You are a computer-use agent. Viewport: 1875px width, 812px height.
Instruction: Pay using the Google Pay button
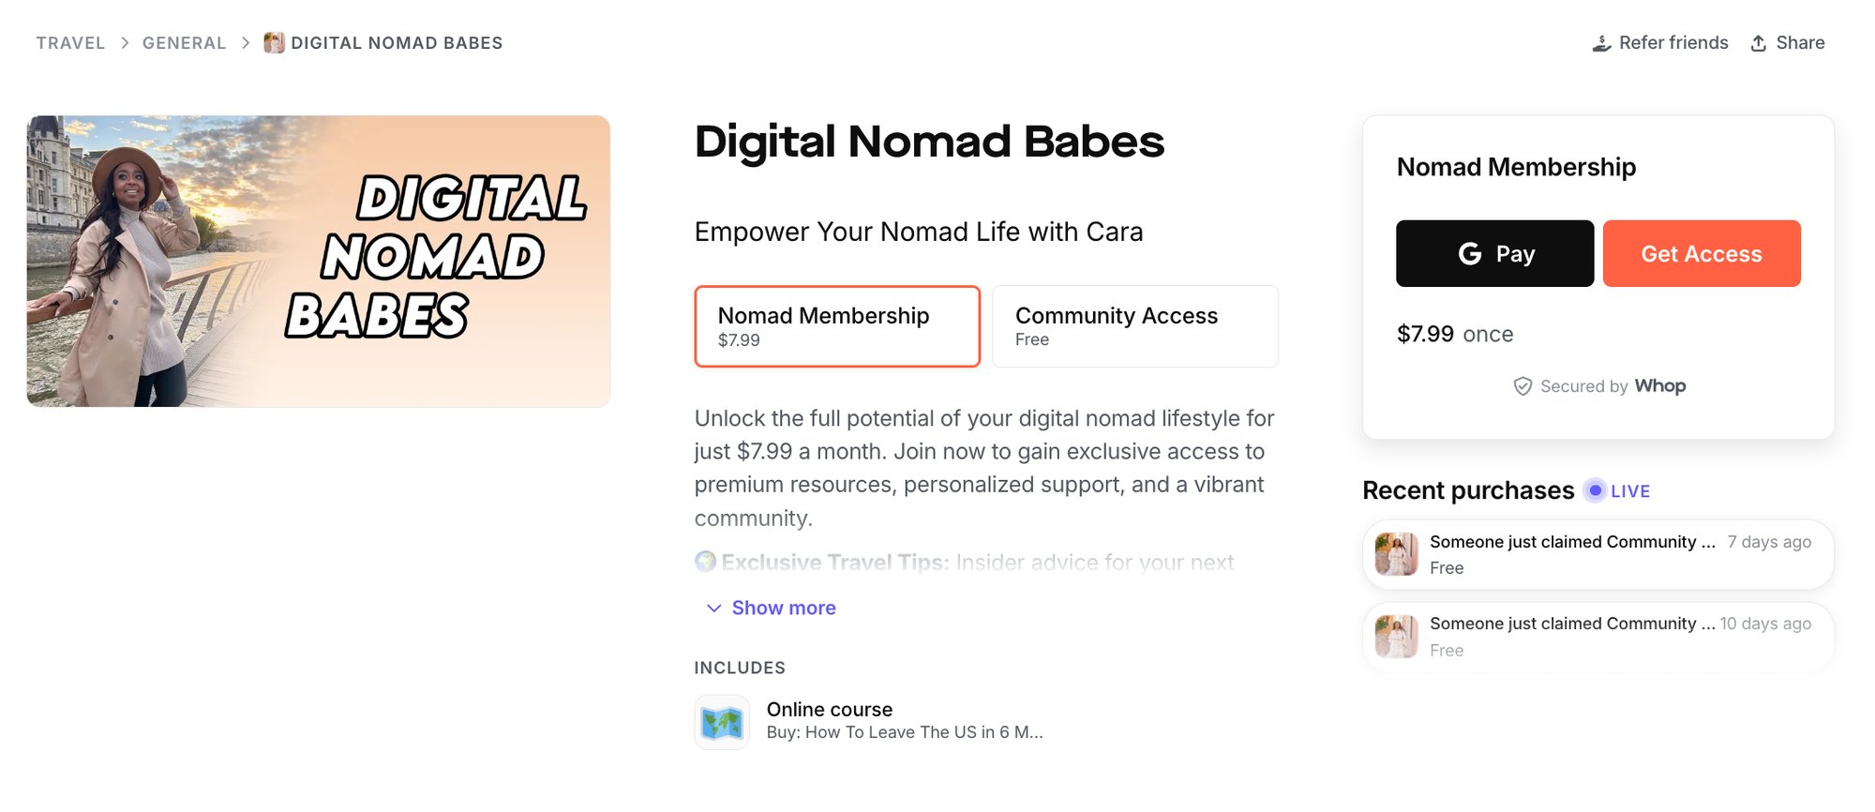(x=1494, y=252)
